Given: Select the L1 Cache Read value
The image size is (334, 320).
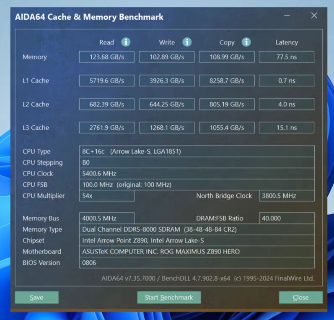Looking at the screenshot, I should click(x=107, y=81).
